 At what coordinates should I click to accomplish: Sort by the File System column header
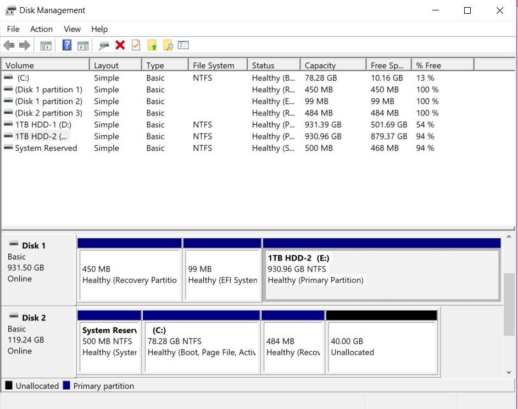[x=218, y=65]
